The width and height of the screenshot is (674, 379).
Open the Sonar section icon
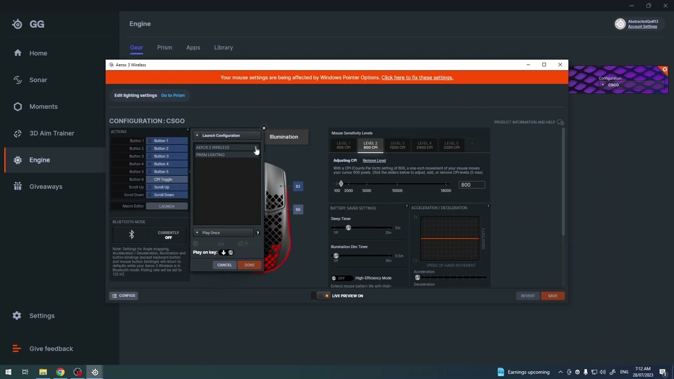point(17,80)
